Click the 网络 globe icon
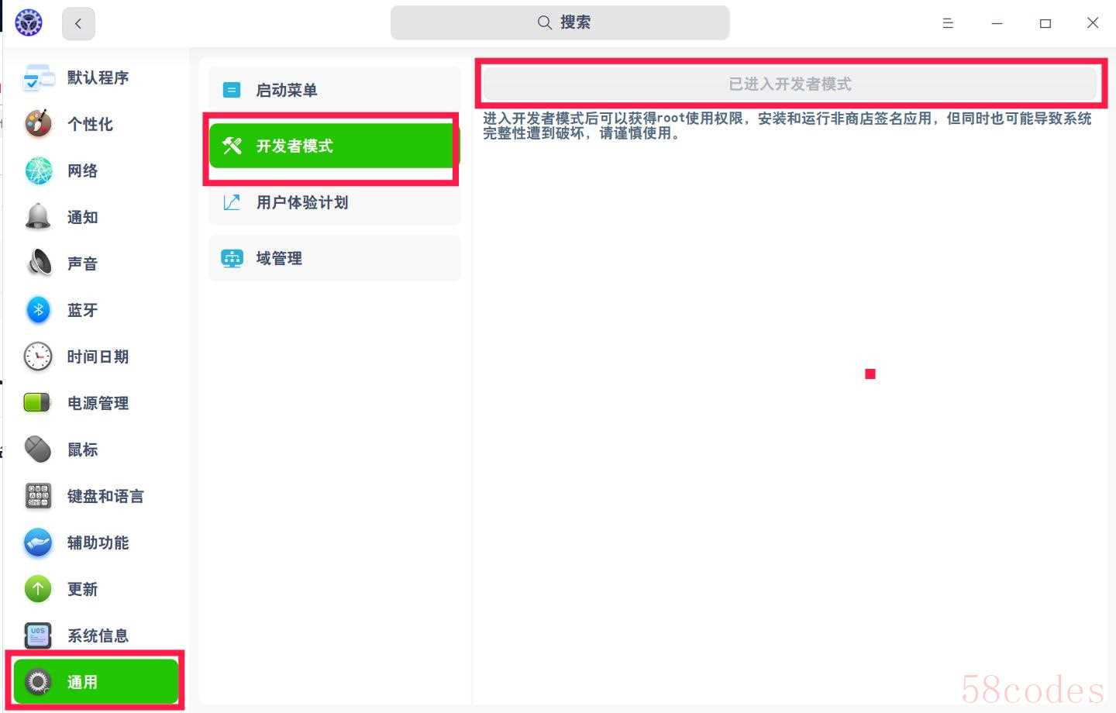Screen dimensions: 1116x713 38,170
